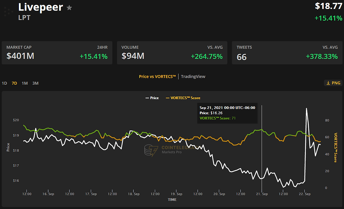
Task: Click the 18. Sep axis marker
Action: pyautogui.click(x=133, y=194)
